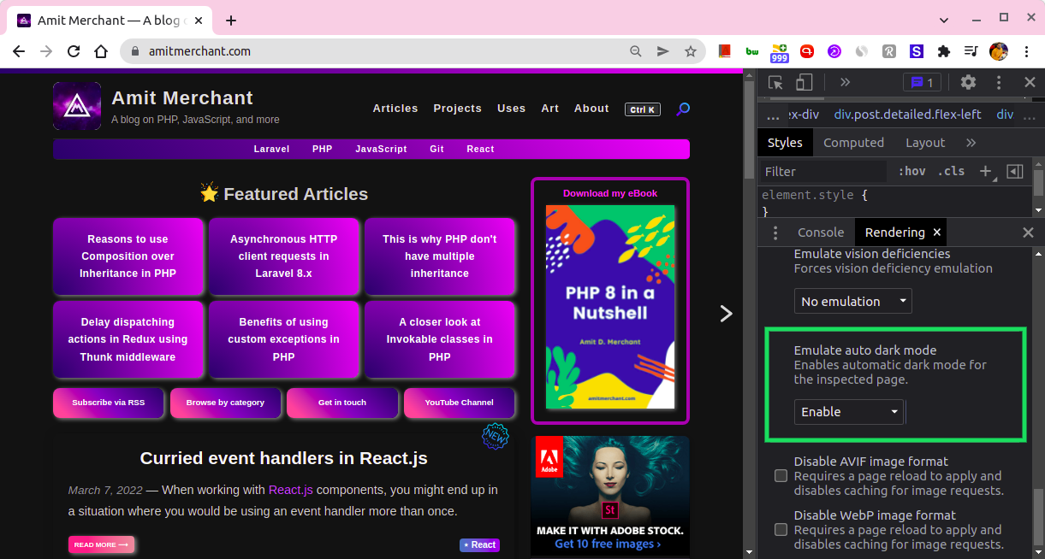Open the media control playlist icon
Image resolution: width=1045 pixels, height=559 pixels.
tap(971, 51)
